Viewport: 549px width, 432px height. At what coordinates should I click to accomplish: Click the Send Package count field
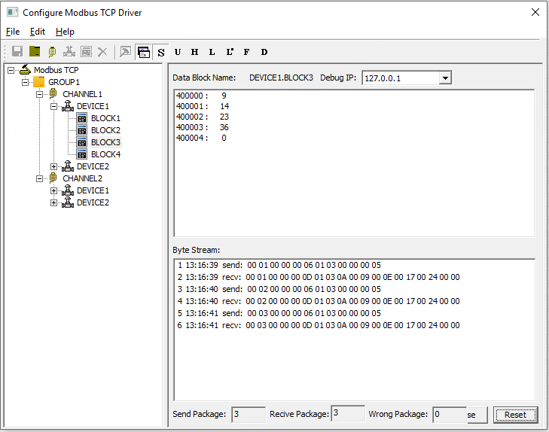tap(248, 414)
